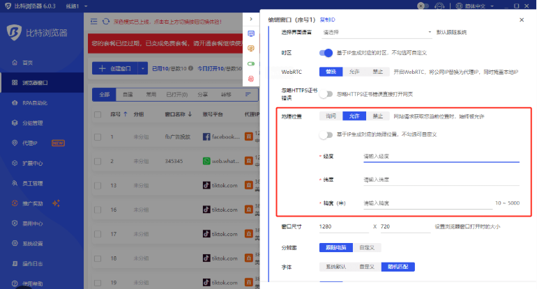The image size is (537, 289).
Task: Click green toggle icon in side strip
Action: tap(251, 63)
